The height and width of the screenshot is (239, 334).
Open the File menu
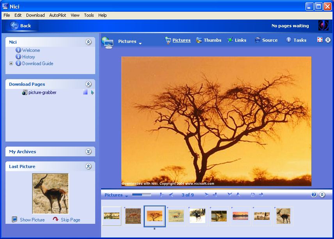coord(7,15)
